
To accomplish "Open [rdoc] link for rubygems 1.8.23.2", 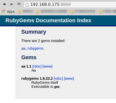I will point(58,78).
